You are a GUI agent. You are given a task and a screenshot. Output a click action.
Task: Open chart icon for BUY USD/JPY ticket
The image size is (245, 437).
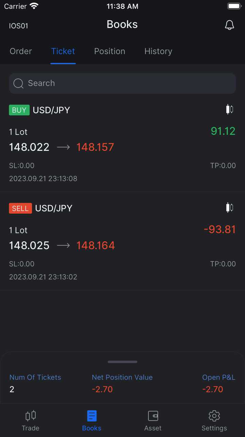[230, 110]
